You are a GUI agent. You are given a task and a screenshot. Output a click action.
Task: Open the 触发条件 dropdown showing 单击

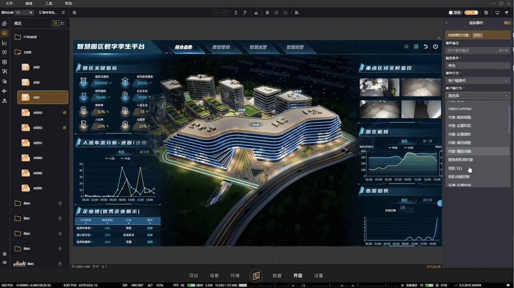coord(477,65)
